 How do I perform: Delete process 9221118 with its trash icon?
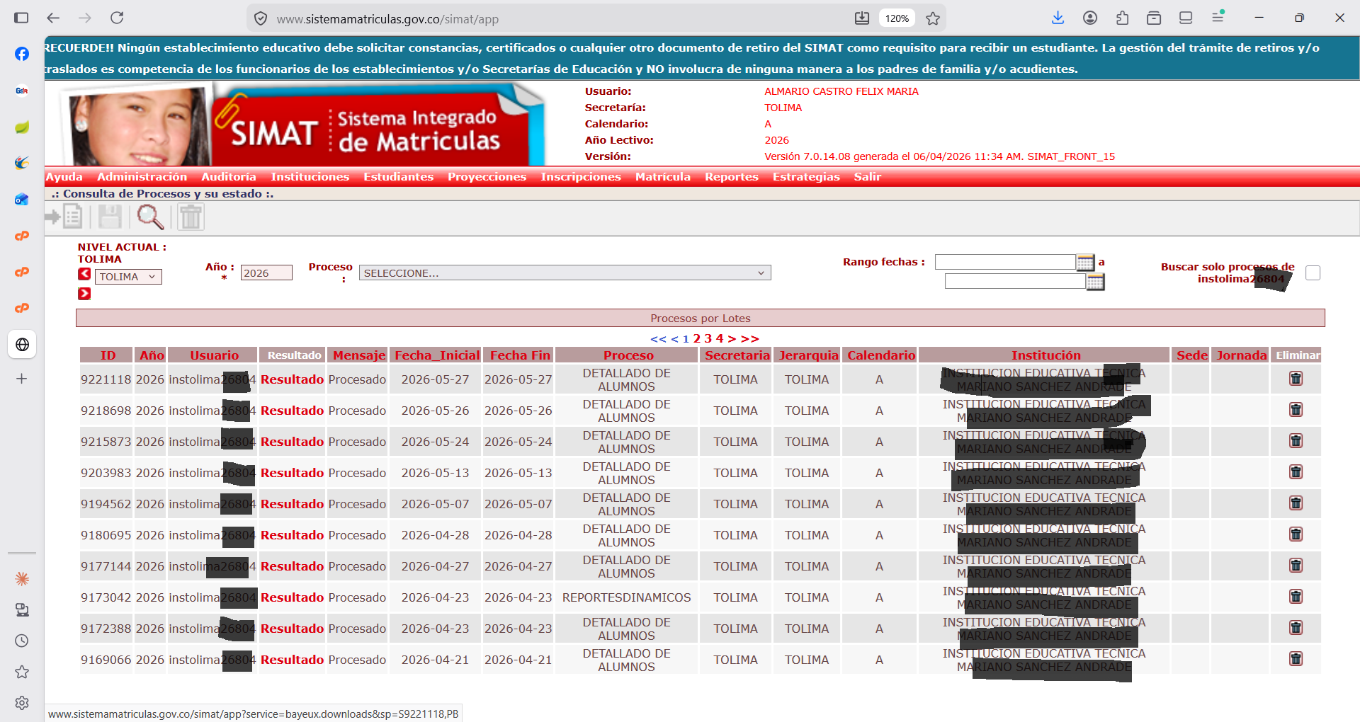pyautogui.click(x=1296, y=379)
